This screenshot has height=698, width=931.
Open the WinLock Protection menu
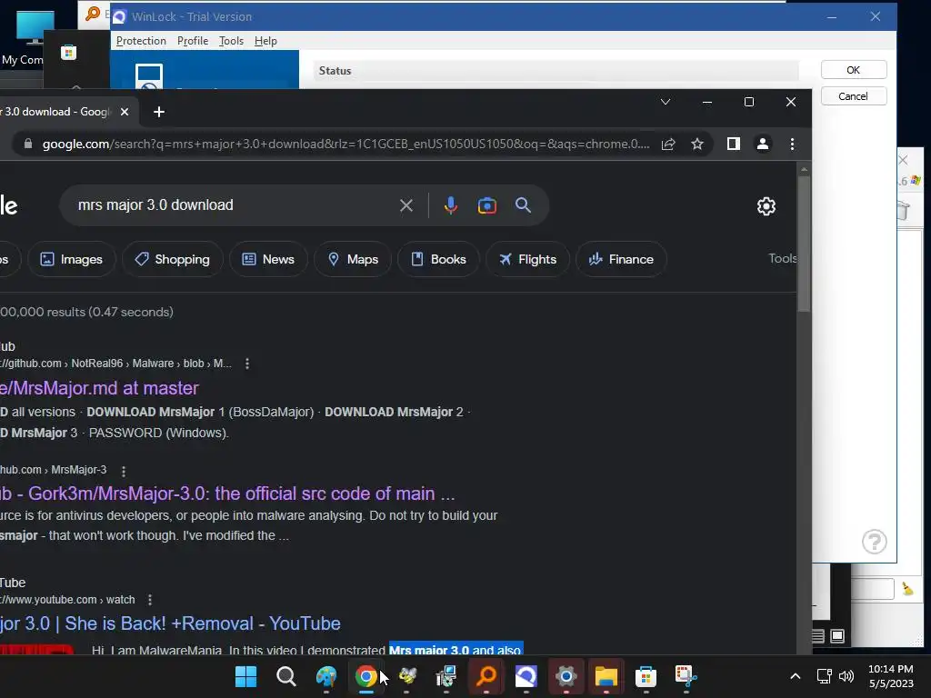click(141, 41)
